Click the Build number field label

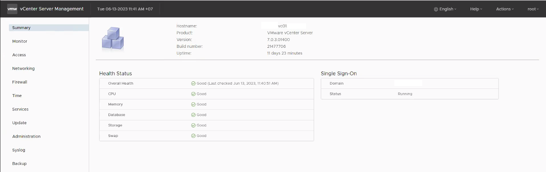pos(190,46)
